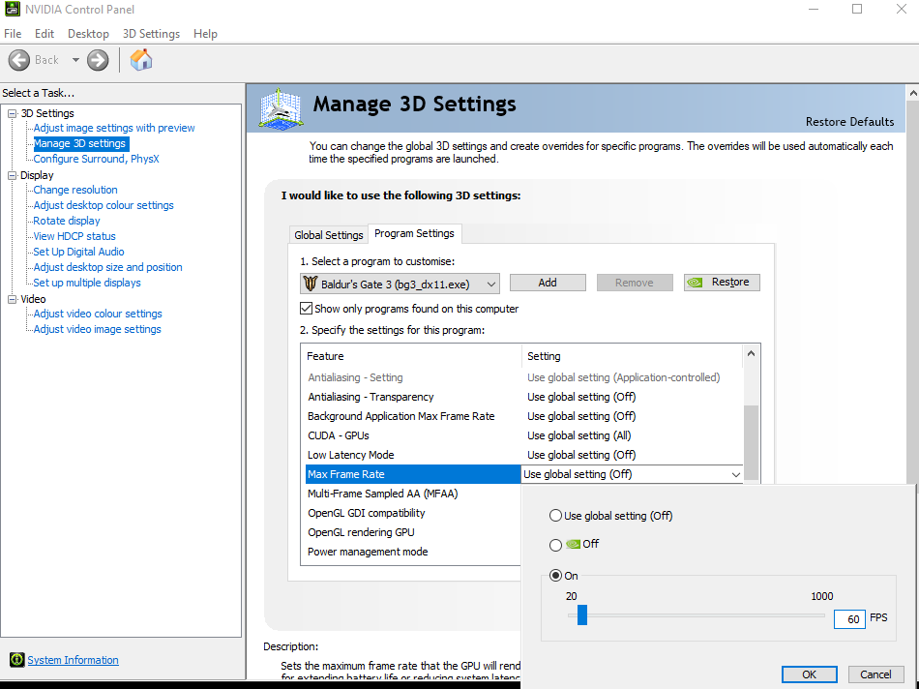Click the Baldur's Gate 3 program icon
This screenshot has width=919, height=689.
coord(311,283)
